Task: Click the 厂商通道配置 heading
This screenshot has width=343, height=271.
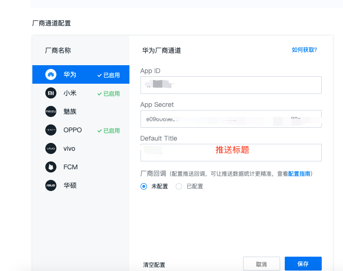Action: (51, 23)
